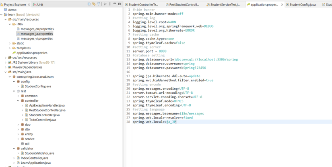Click the spring.web.locale-resolver=fixed line
Viewport: 332px width, 167px height.
pos(163,118)
